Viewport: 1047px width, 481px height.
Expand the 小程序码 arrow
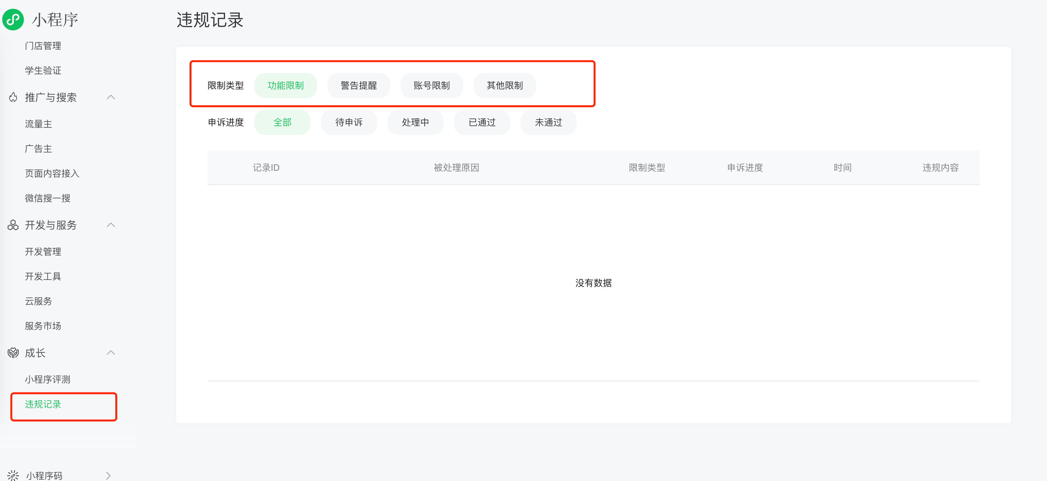pyautogui.click(x=108, y=475)
